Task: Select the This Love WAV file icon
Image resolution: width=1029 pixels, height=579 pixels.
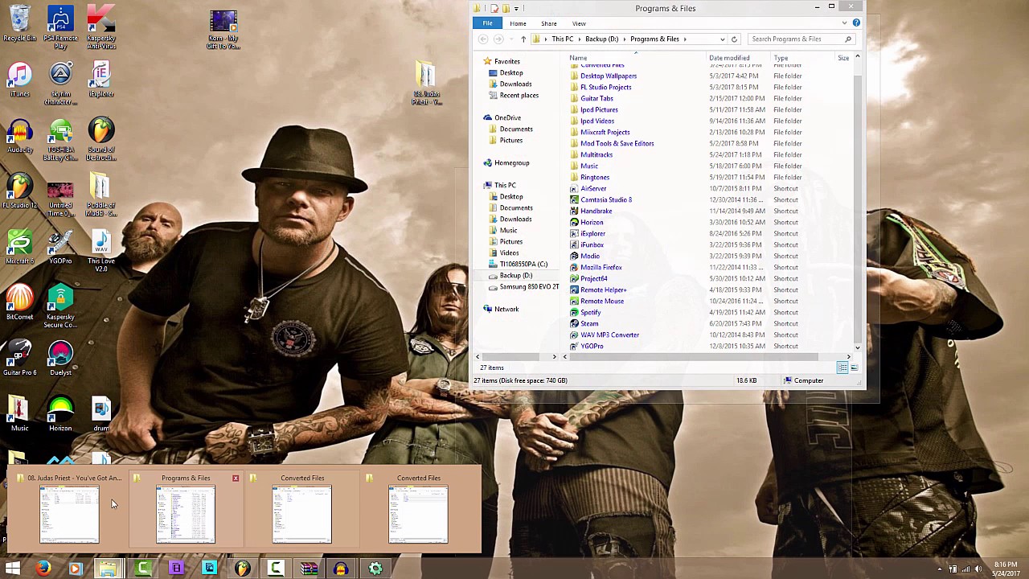Action: pyautogui.click(x=100, y=250)
